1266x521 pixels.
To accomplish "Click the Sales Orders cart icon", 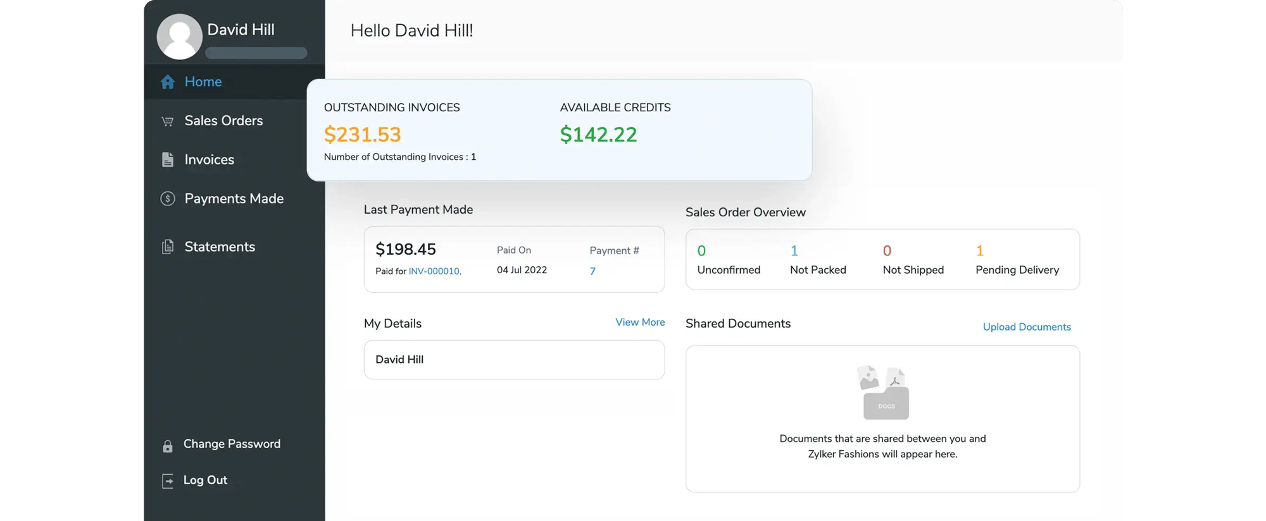I will 168,121.
